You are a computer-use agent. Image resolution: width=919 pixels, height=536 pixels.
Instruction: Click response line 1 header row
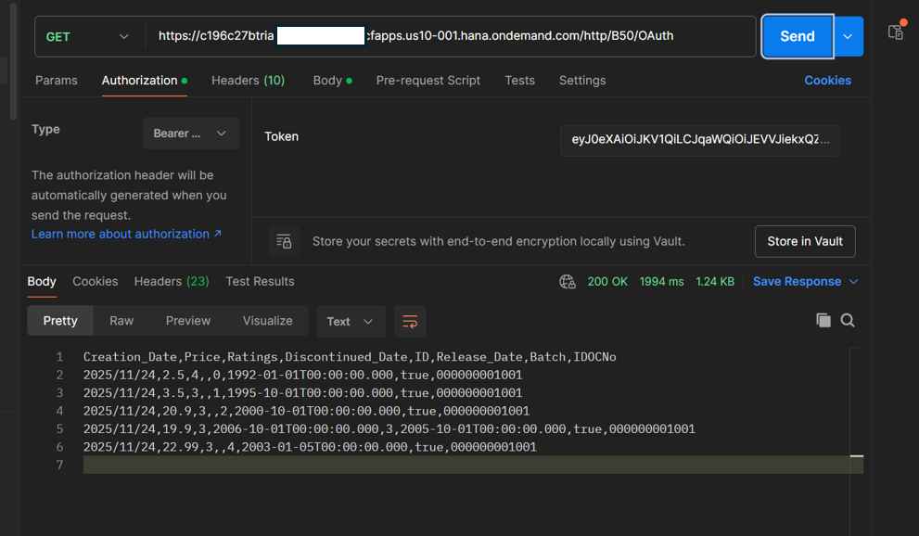(x=350, y=357)
